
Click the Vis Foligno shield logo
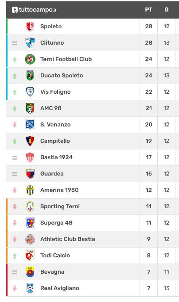[x=30, y=92]
